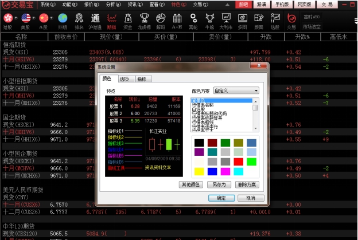
Task: Open the 资金 capital flow icon
Action: (x=127, y=20)
